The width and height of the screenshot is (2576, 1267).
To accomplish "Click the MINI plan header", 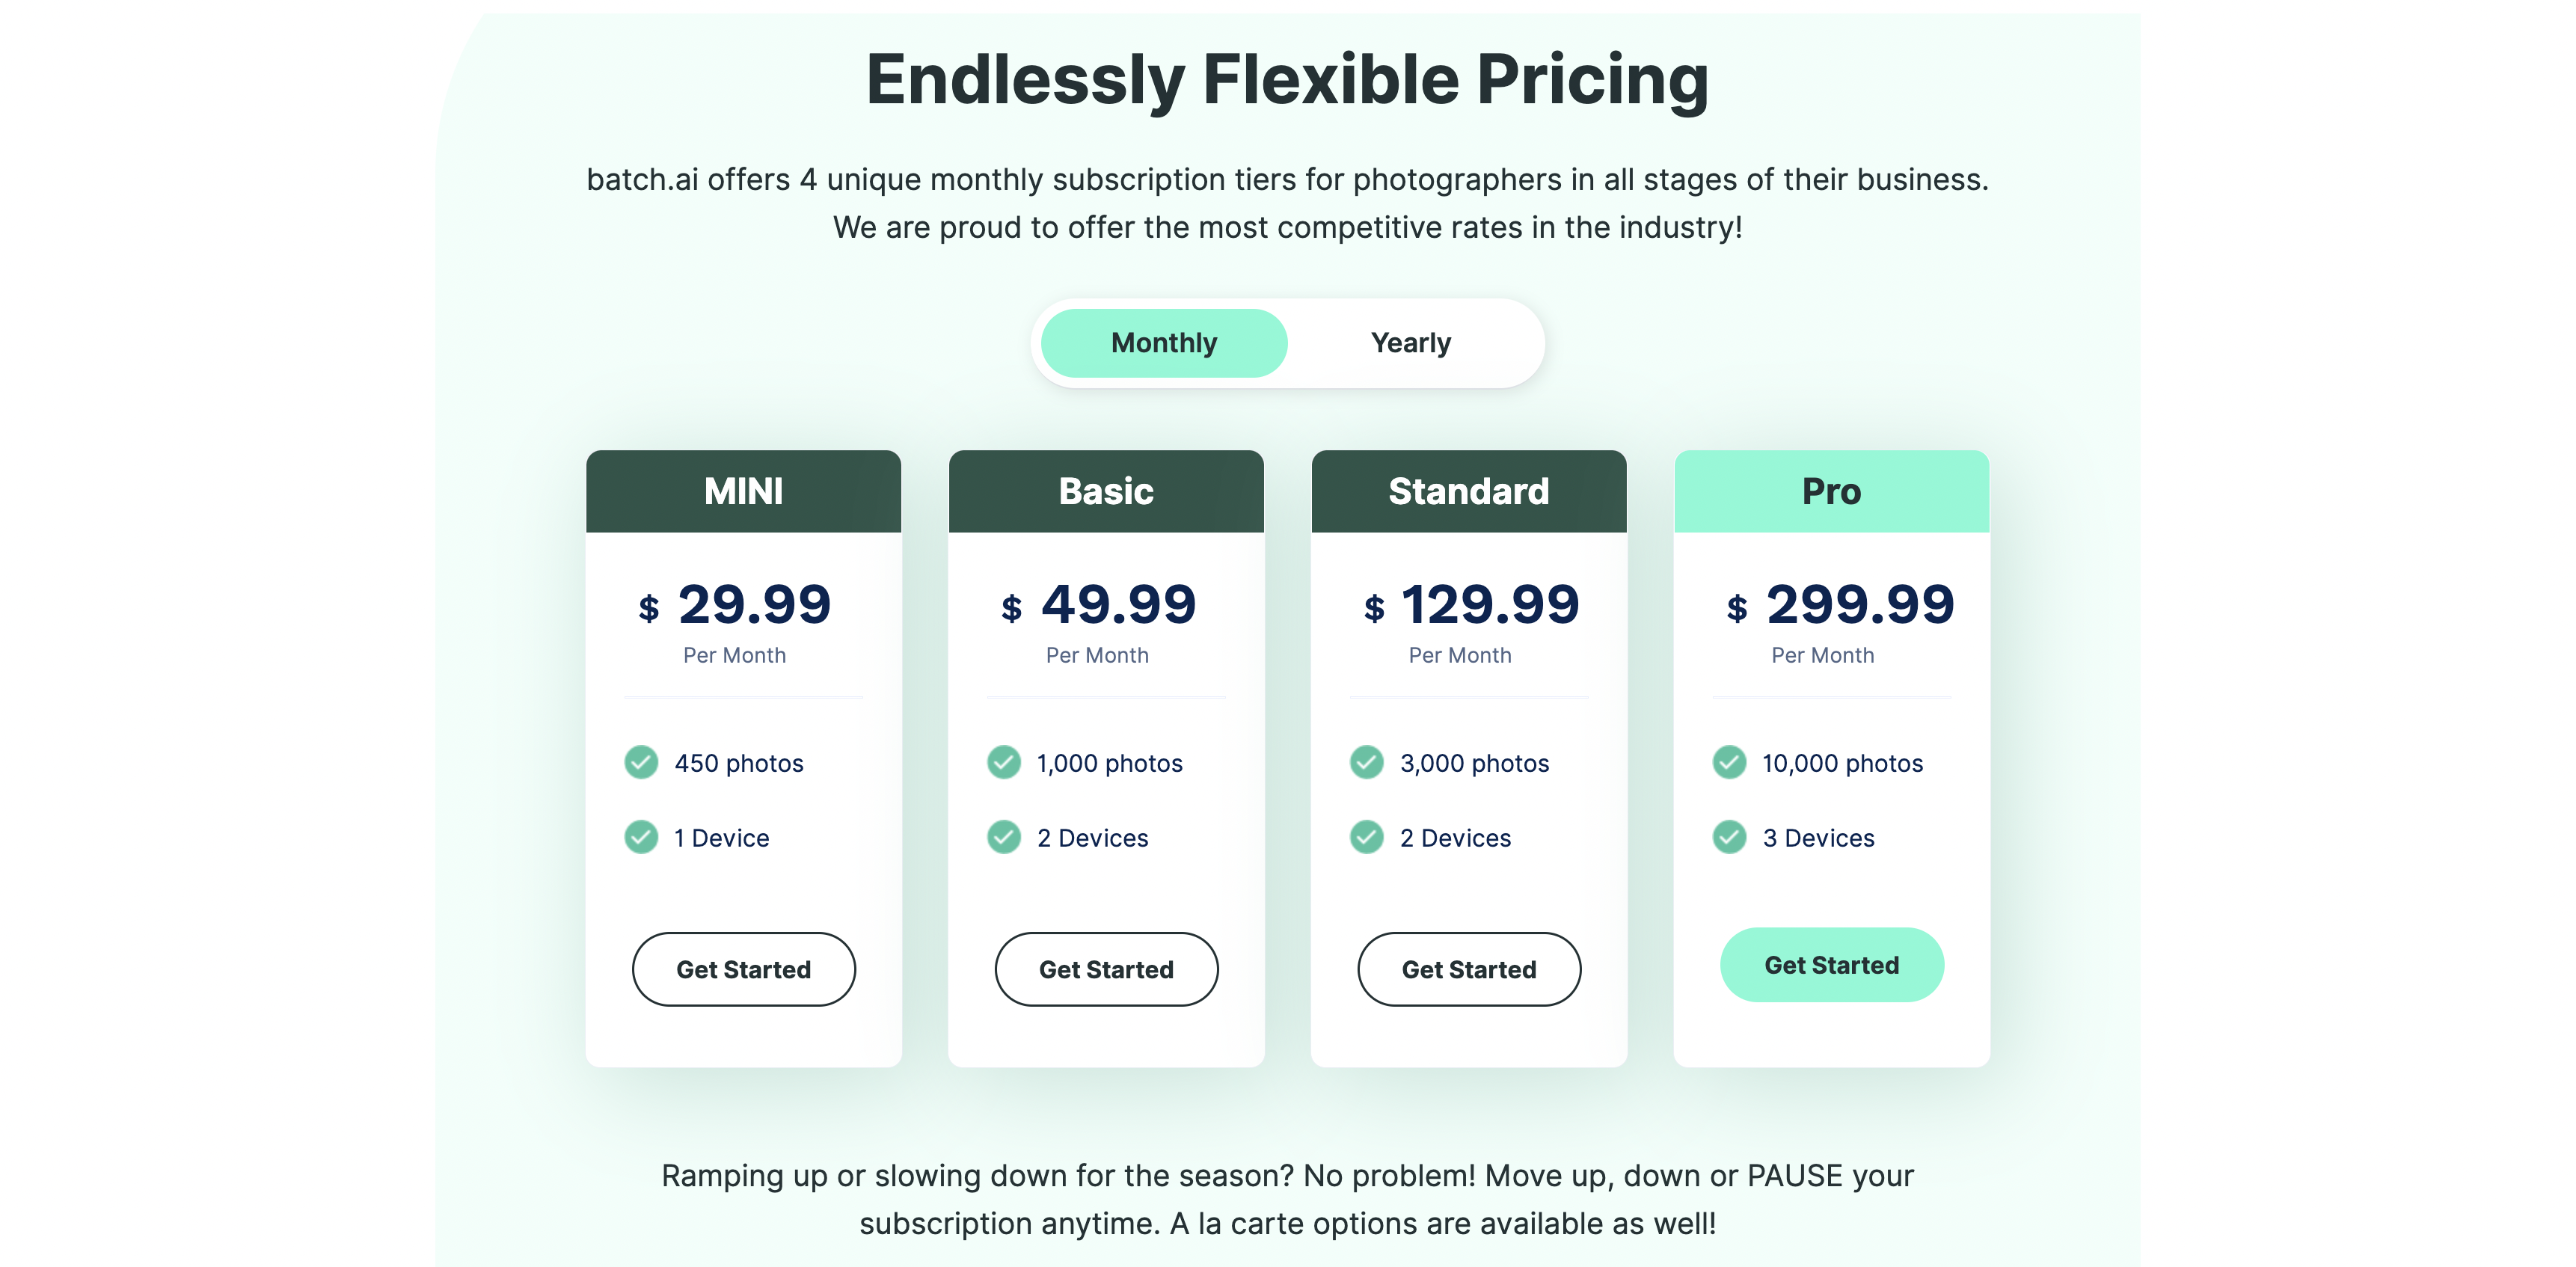I will (x=743, y=491).
